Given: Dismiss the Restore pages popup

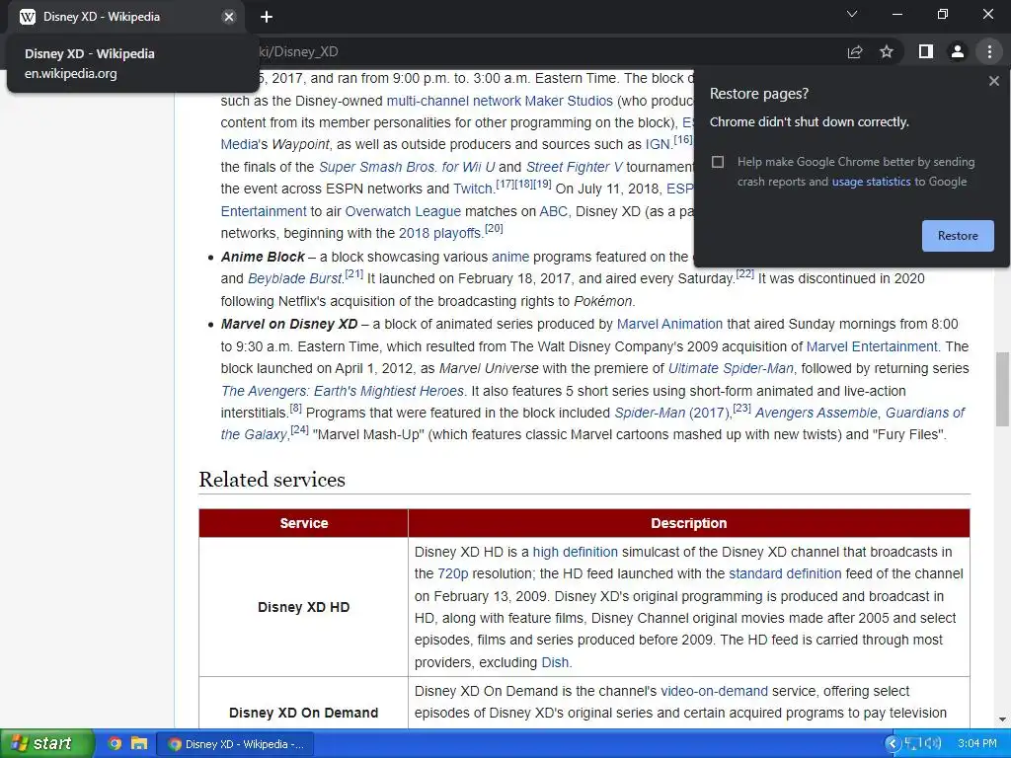Looking at the screenshot, I should (993, 81).
